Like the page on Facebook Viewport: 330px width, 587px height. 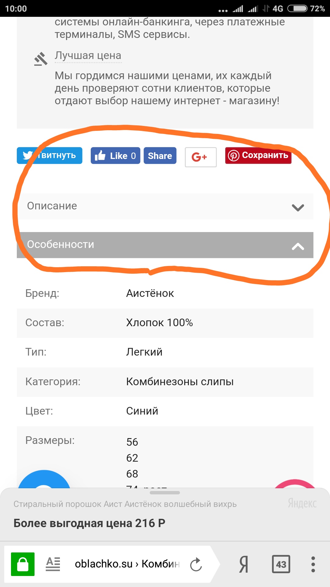116,156
